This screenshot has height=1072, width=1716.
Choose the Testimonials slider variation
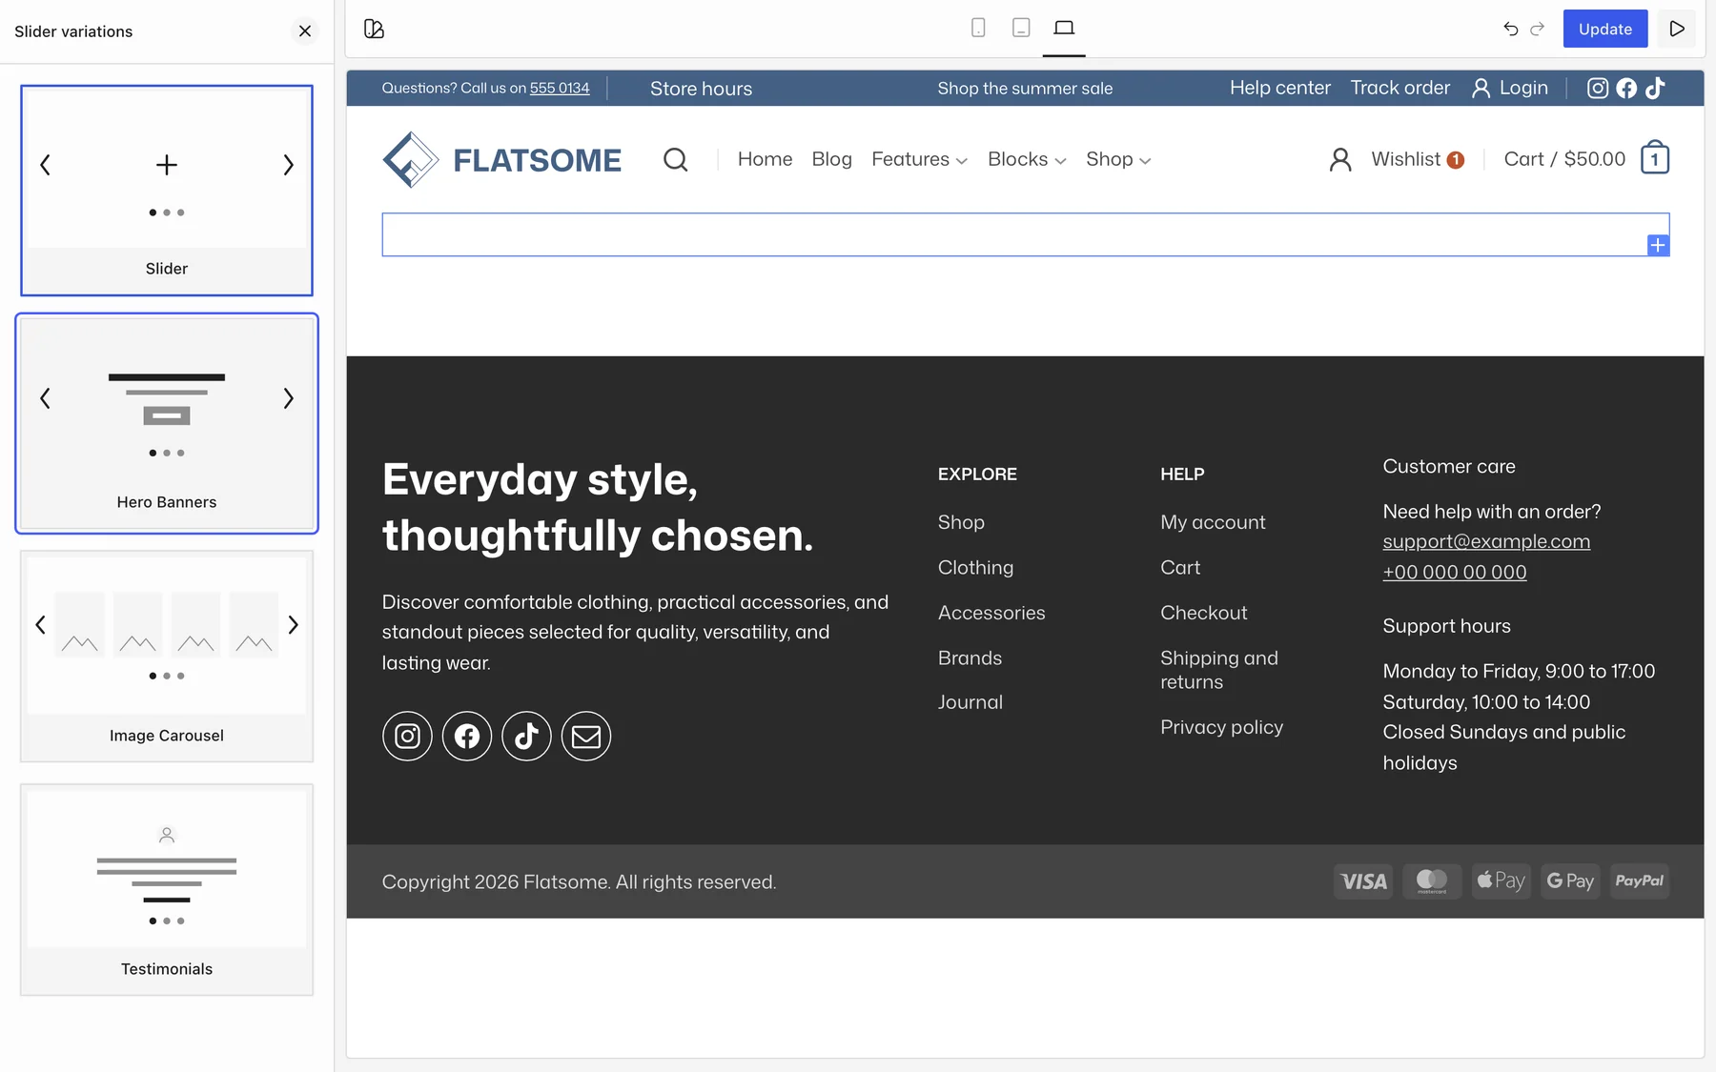point(167,890)
